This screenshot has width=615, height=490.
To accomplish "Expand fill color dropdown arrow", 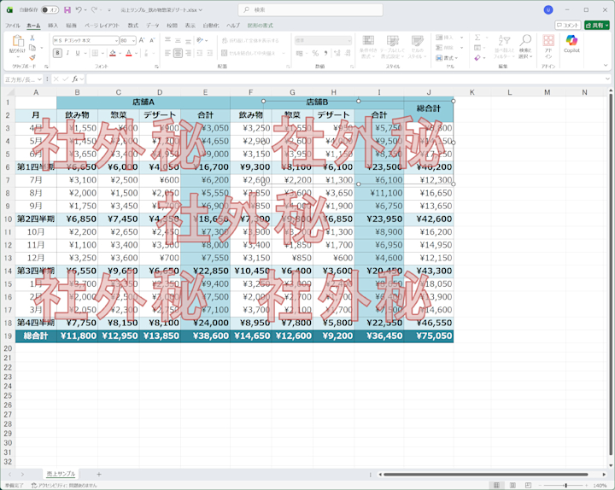I will point(120,53).
